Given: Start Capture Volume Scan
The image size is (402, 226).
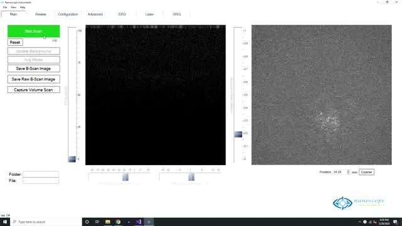Looking at the screenshot, I should point(33,90).
